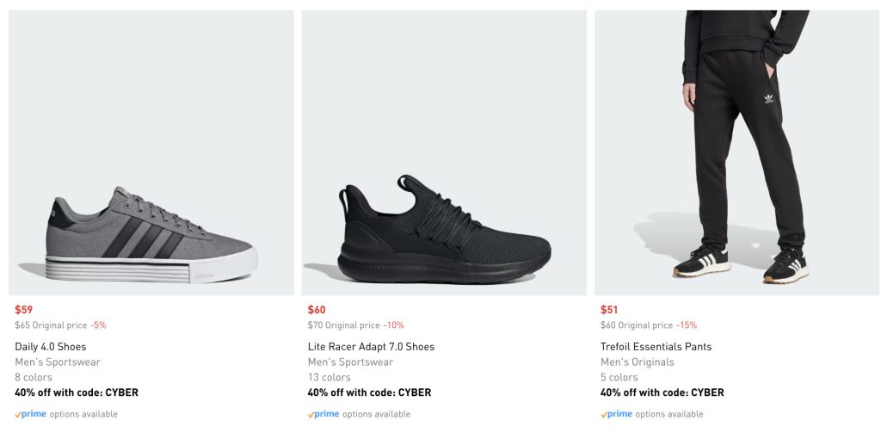
Task: Click the CYBER promo text under Daily 4.0
Action: point(77,393)
